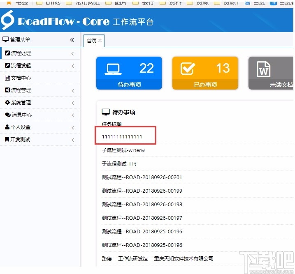Open the 文档中心 menu item

pos(40,78)
